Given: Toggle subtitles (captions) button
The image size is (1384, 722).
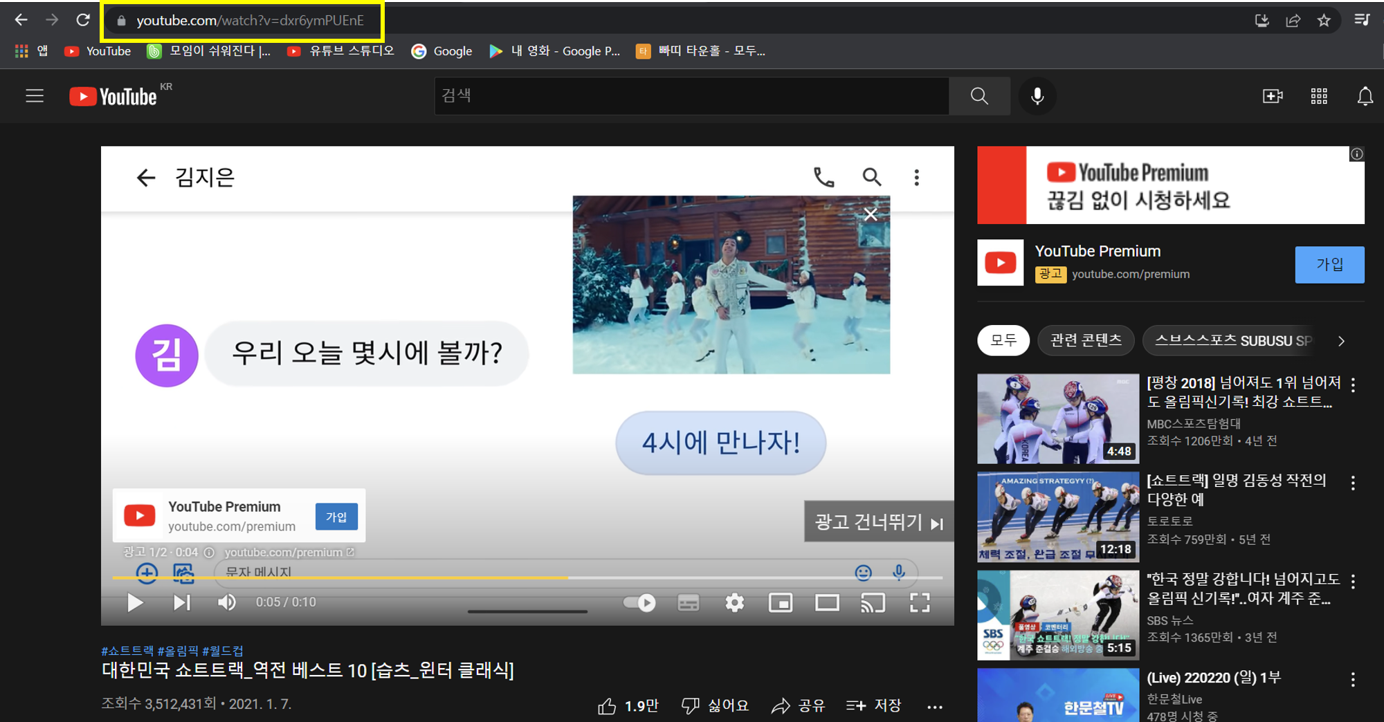Looking at the screenshot, I should (688, 603).
